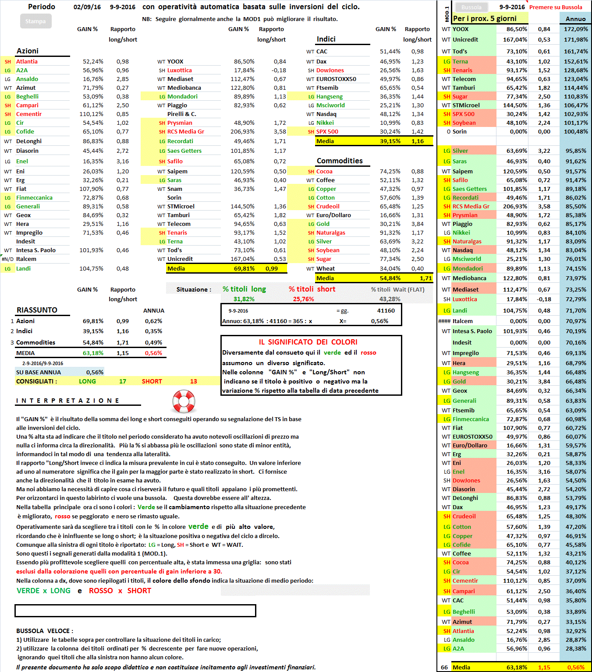Click Naturalgas in Commodities table
Viewport: 592px width, 672px height.
[x=331, y=232]
